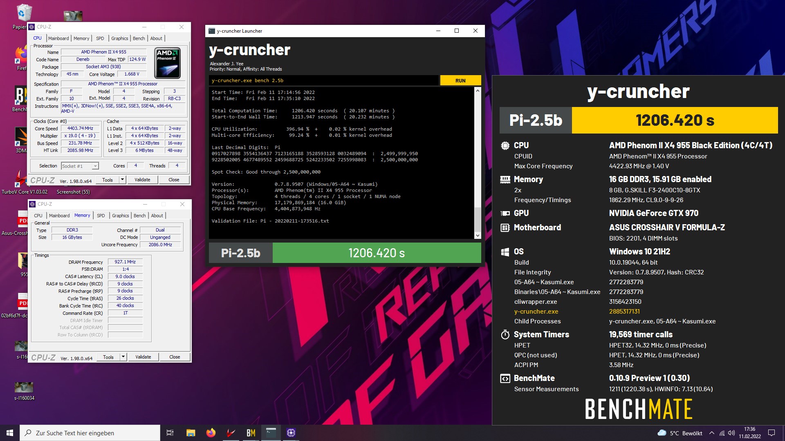Open the Socket #1 selection dropdown
The image size is (785, 441).
pyautogui.click(x=80, y=166)
